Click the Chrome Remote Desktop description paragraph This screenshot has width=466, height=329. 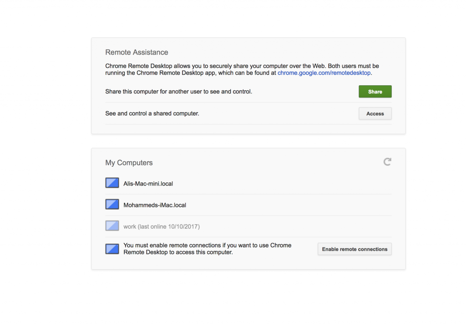[242, 69]
